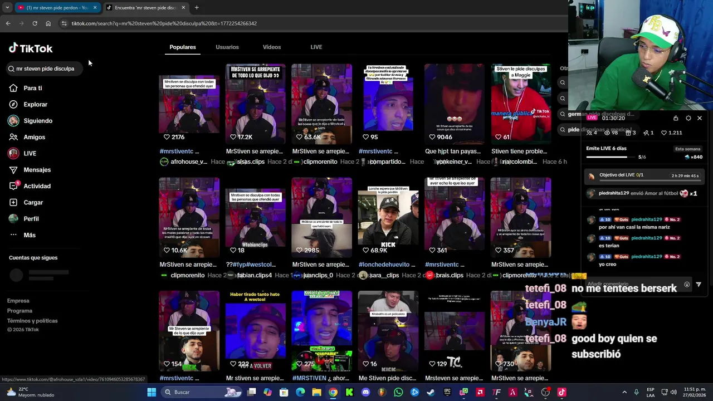This screenshot has width=713, height=401.
Task: Expand the Más menu in the sidebar
Action: click(22, 235)
